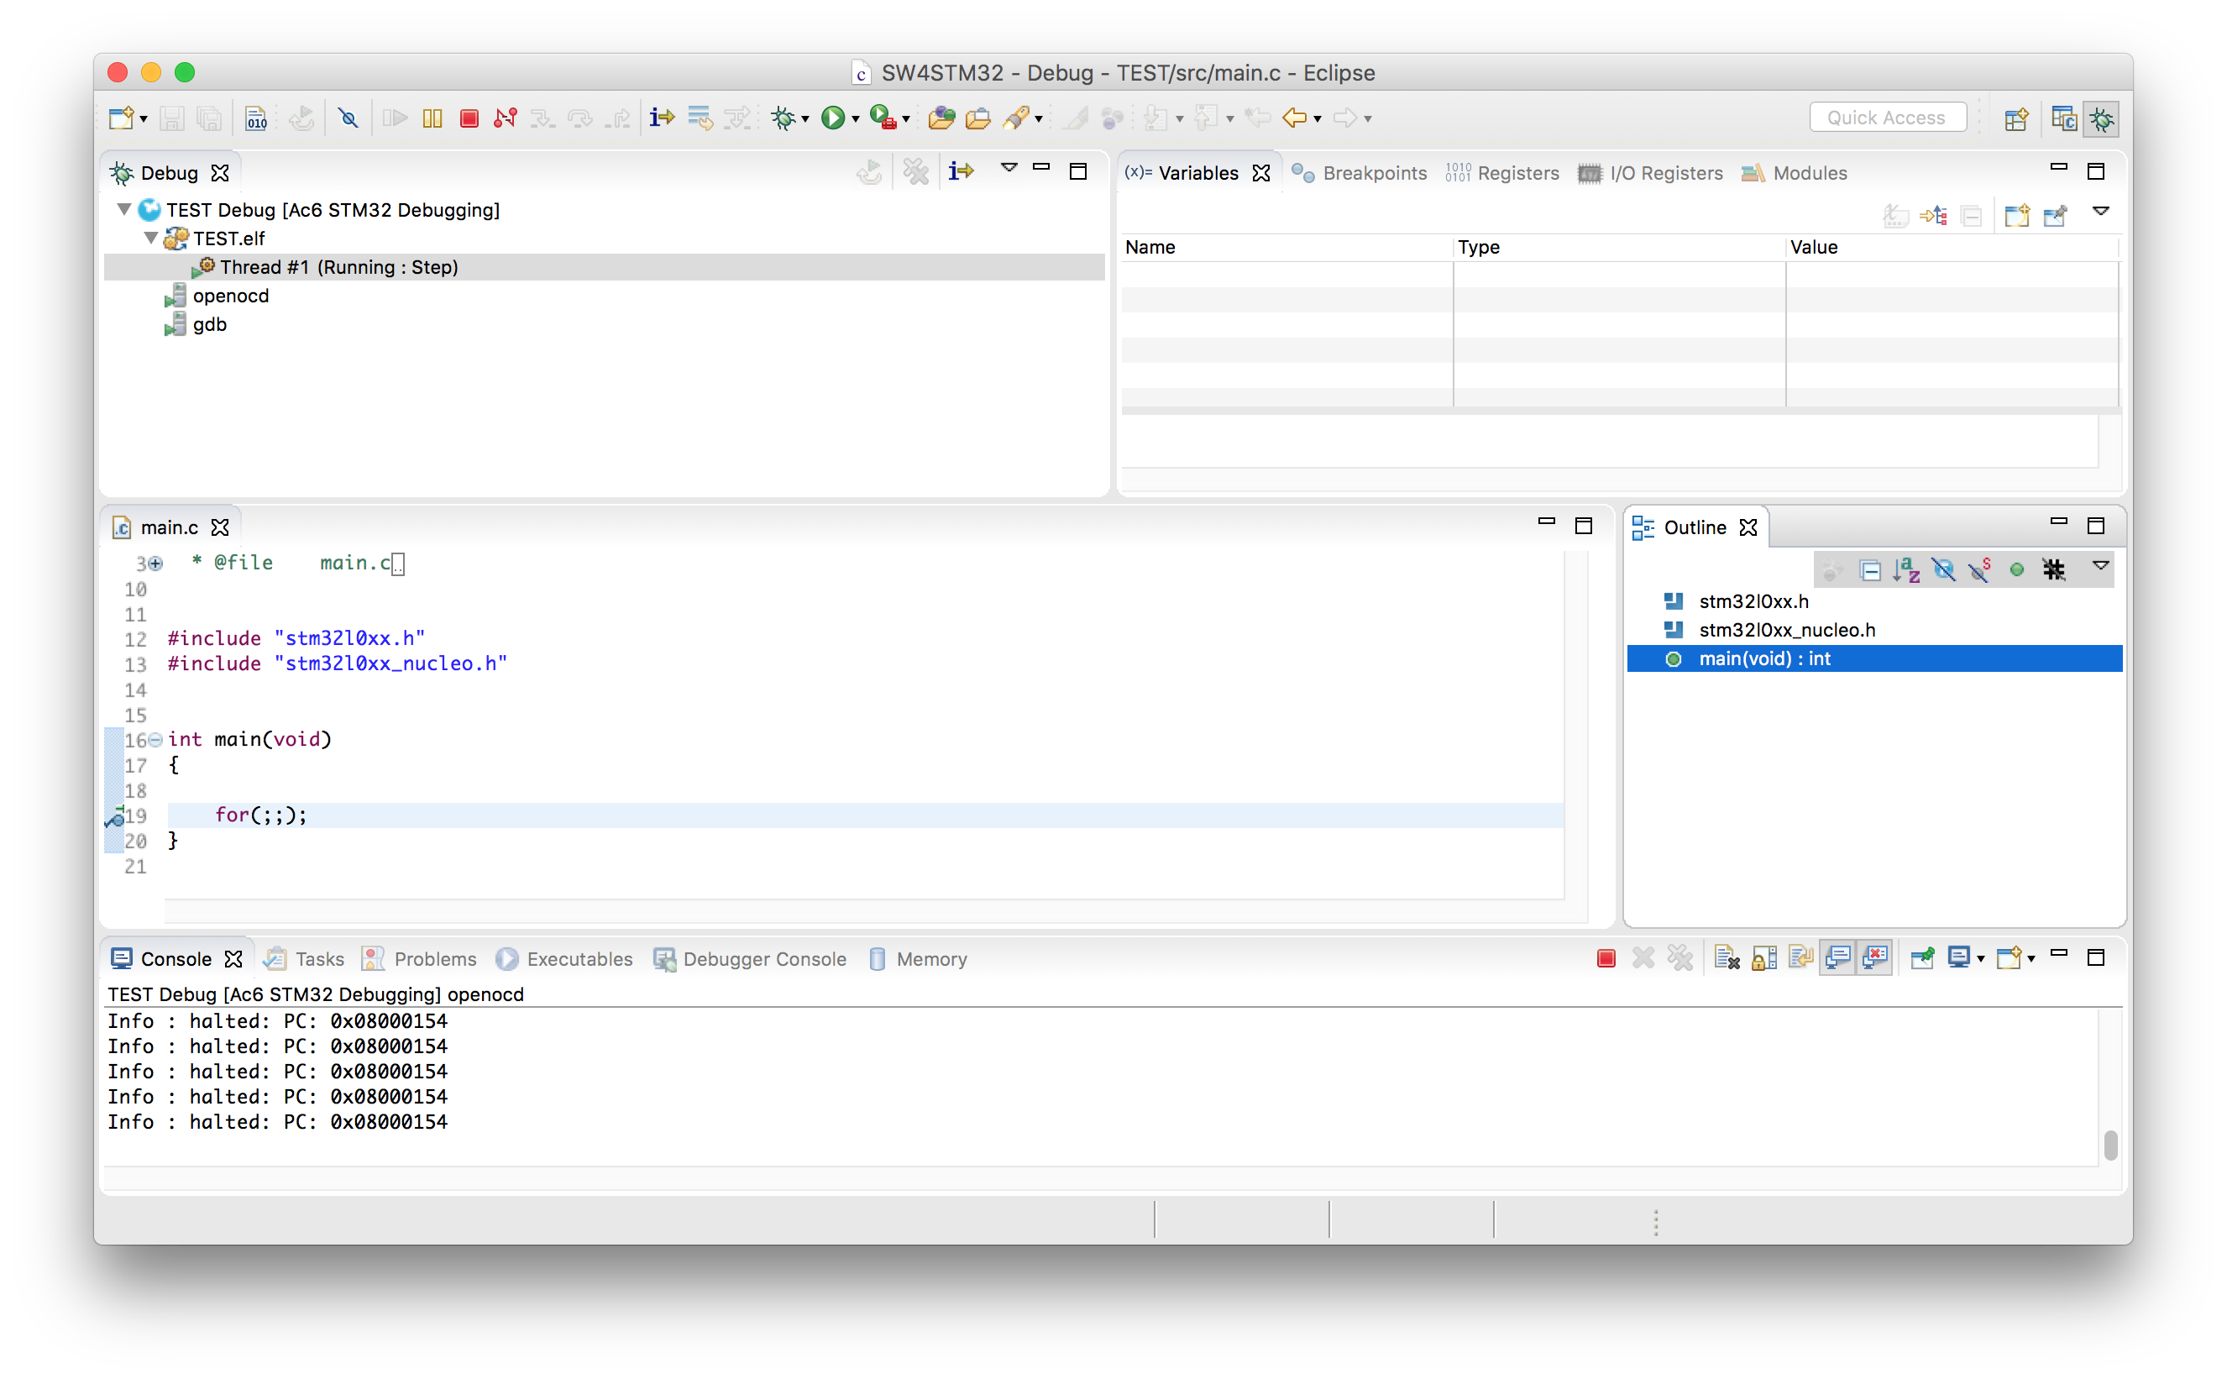This screenshot has height=1379, width=2227.
Task: Click the Disconnect debug icon
Action: point(506,118)
